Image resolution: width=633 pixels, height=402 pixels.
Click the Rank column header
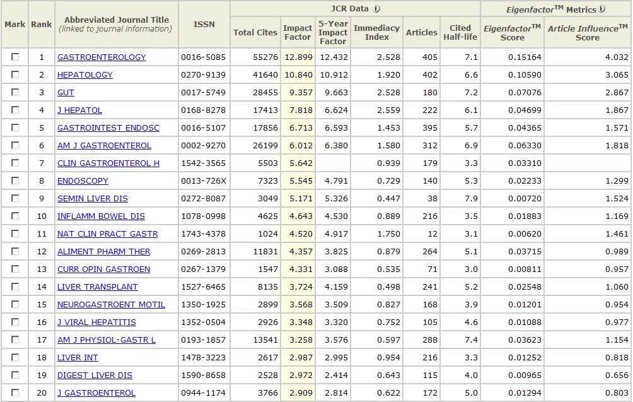(x=41, y=24)
